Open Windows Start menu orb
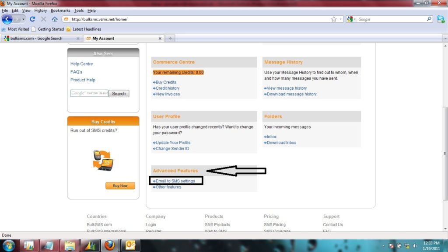448x252 pixels. tap(9, 245)
